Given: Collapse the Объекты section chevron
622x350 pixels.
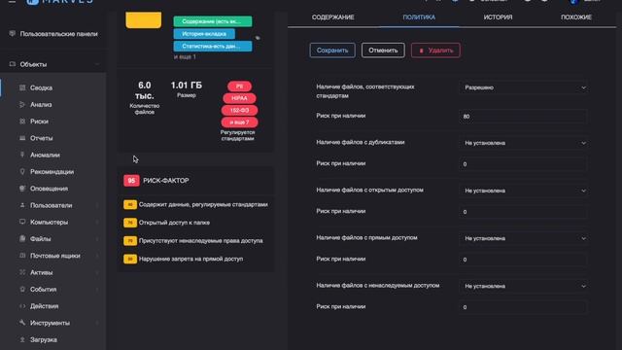Looking at the screenshot, I should (97, 64).
